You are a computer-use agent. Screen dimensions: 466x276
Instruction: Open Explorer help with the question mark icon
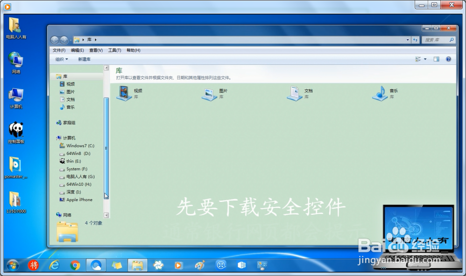[x=448, y=59]
